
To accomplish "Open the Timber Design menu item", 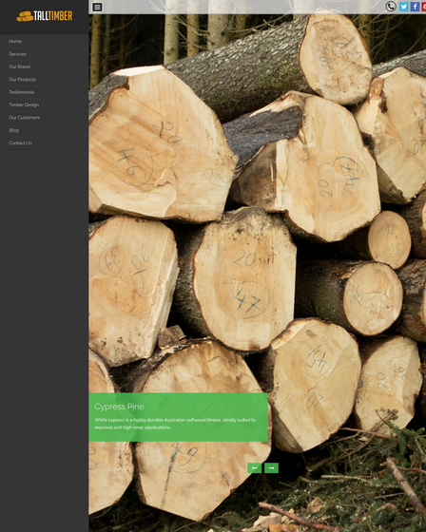I will point(44,104).
